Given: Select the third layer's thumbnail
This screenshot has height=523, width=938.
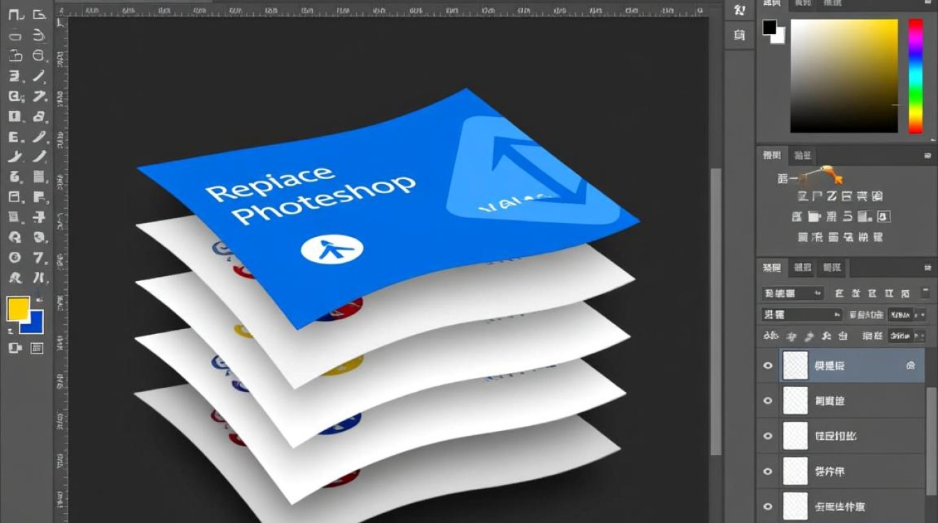Looking at the screenshot, I should [795, 436].
